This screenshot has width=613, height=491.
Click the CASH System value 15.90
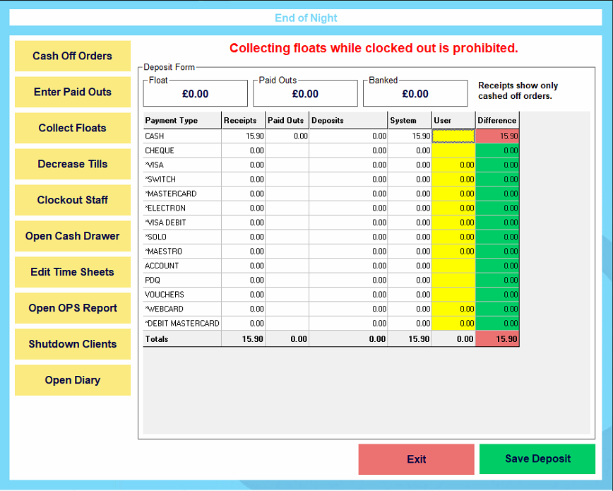click(421, 136)
